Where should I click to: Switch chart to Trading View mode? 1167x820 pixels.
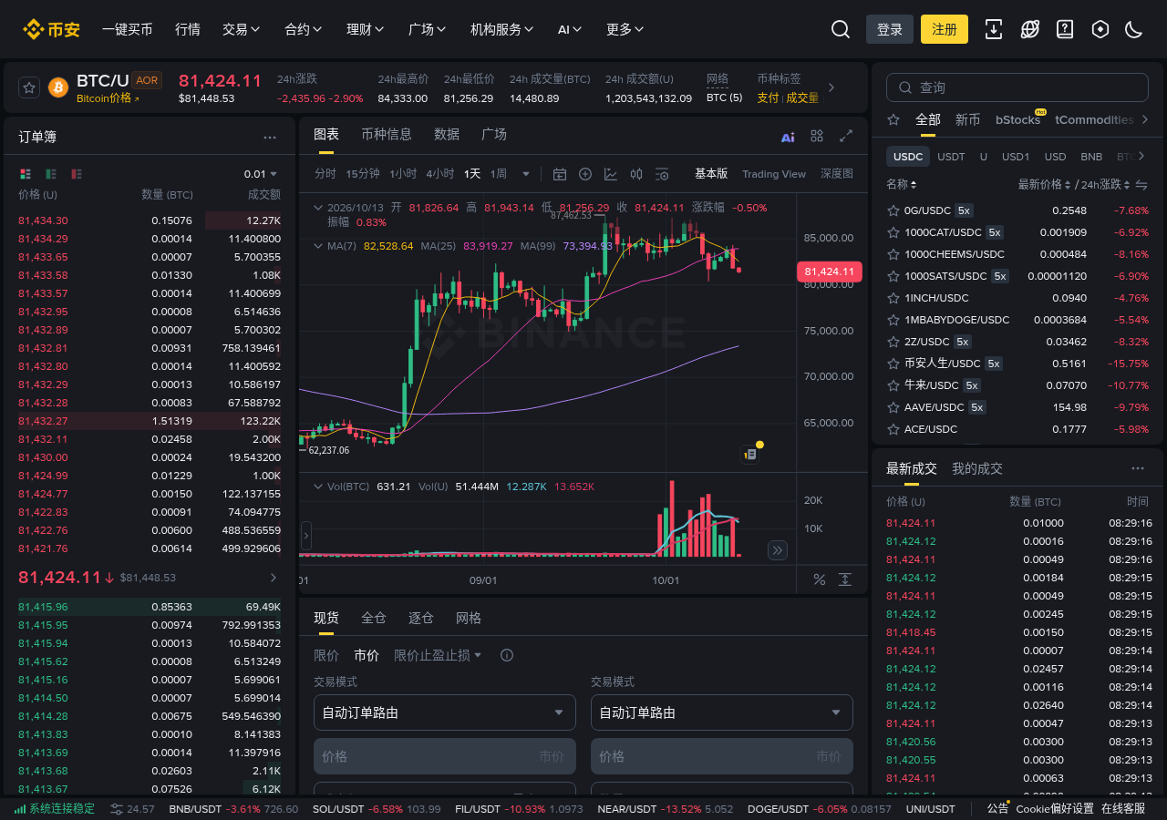(x=774, y=174)
